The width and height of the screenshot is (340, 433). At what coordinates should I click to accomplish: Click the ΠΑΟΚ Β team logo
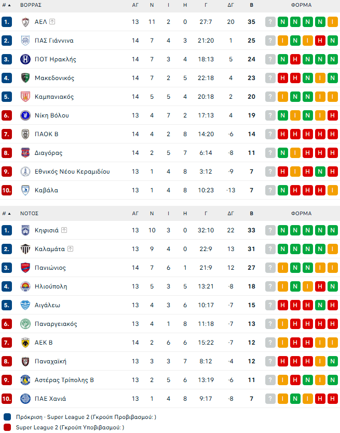coord(25,134)
